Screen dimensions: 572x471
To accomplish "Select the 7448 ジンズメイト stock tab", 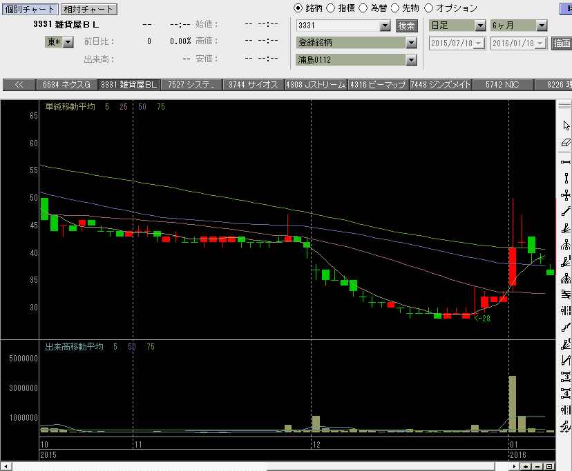I will point(440,85).
